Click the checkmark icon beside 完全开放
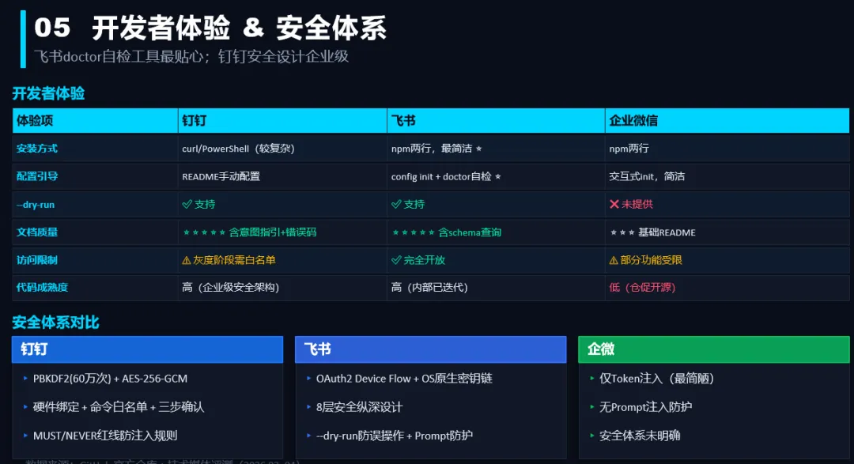Image resolution: width=854 pixels, height=464 pixels. pos(396,260)
